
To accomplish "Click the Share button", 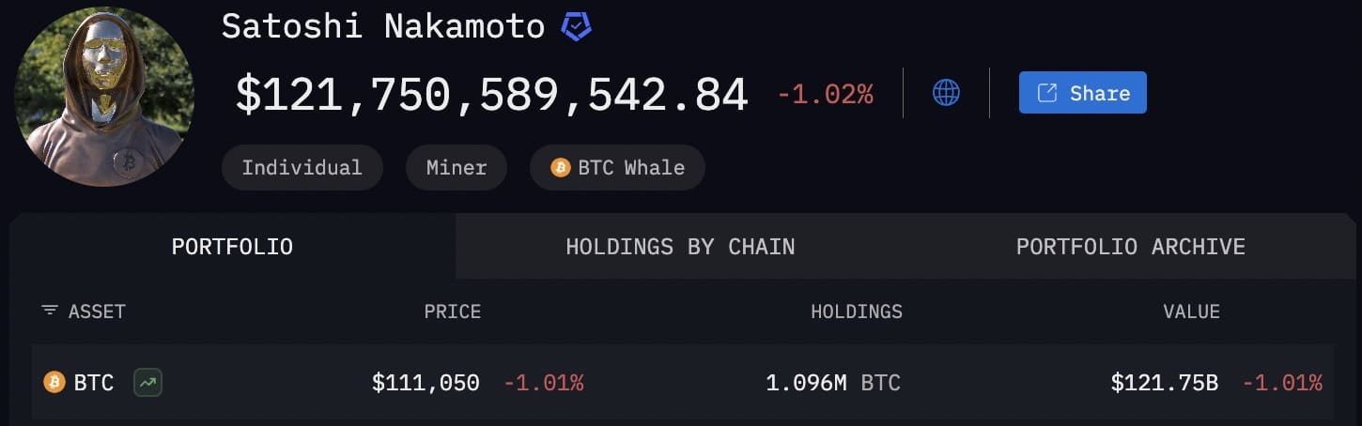I will [x=1082, y=93].
